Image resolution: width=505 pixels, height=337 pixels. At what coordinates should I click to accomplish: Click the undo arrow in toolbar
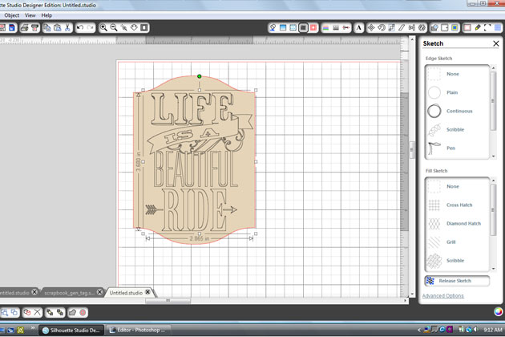(81, 28)
